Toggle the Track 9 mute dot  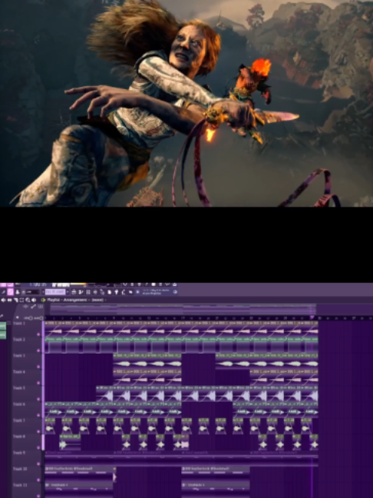pos(38,464)
